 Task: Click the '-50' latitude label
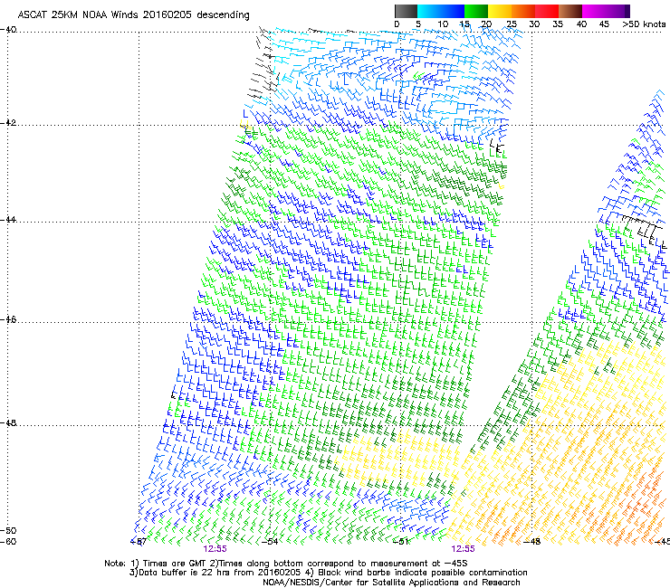pos(8,531)
